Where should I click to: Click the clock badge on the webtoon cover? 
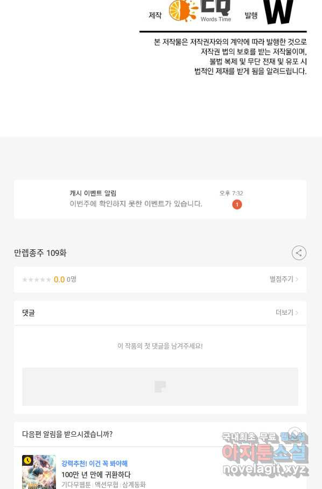pyautogui.click(x=27, y=460)
